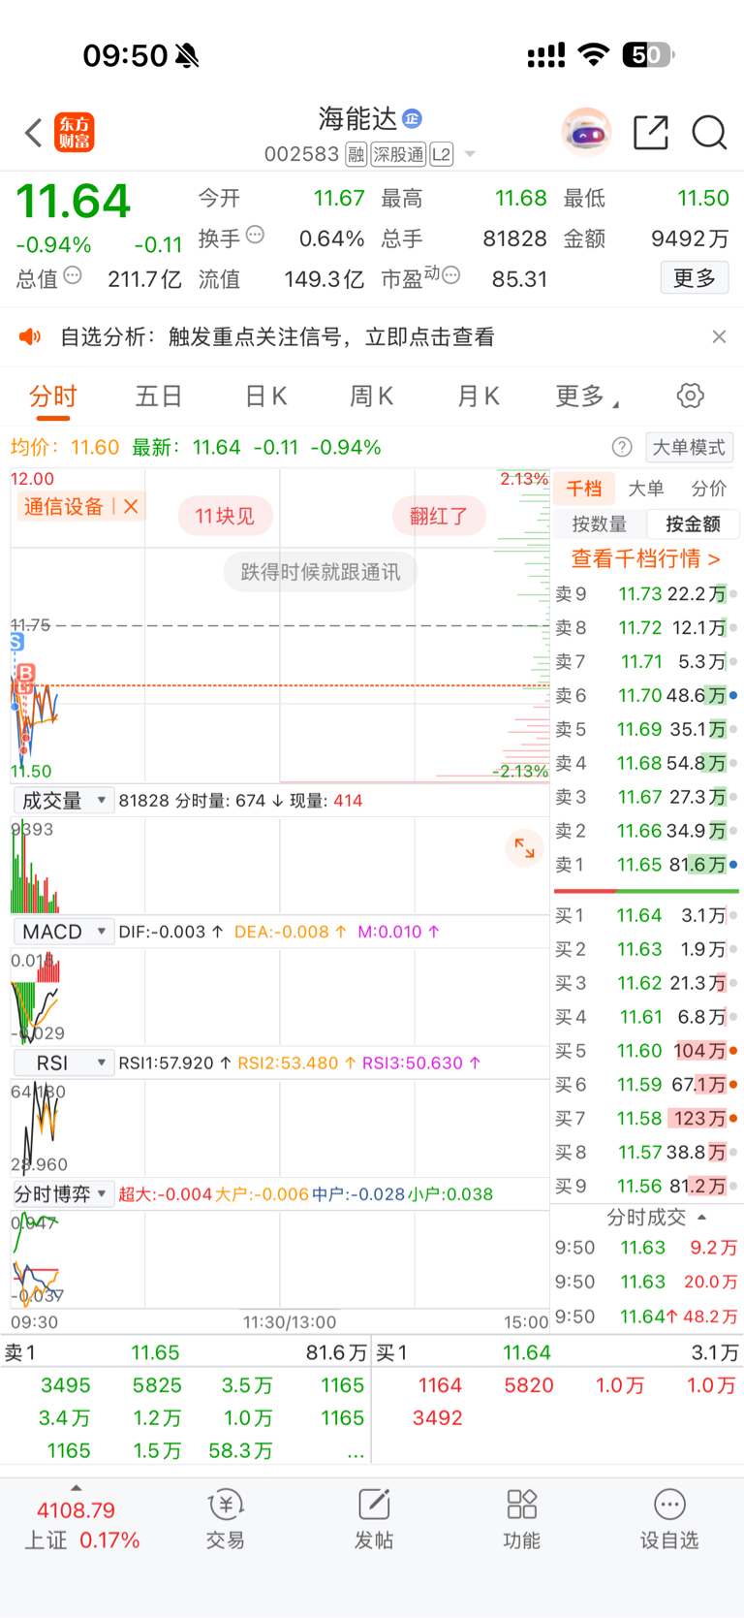744x1618 pixels.
Task: Select the 卖6 11.70 order row
Action: [x=646, y=695]
